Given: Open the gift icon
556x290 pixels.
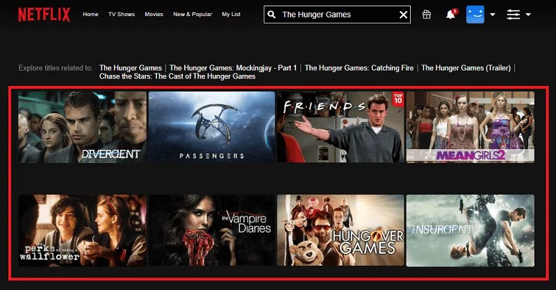Looking at the screenshot, I should pos(427,15).
